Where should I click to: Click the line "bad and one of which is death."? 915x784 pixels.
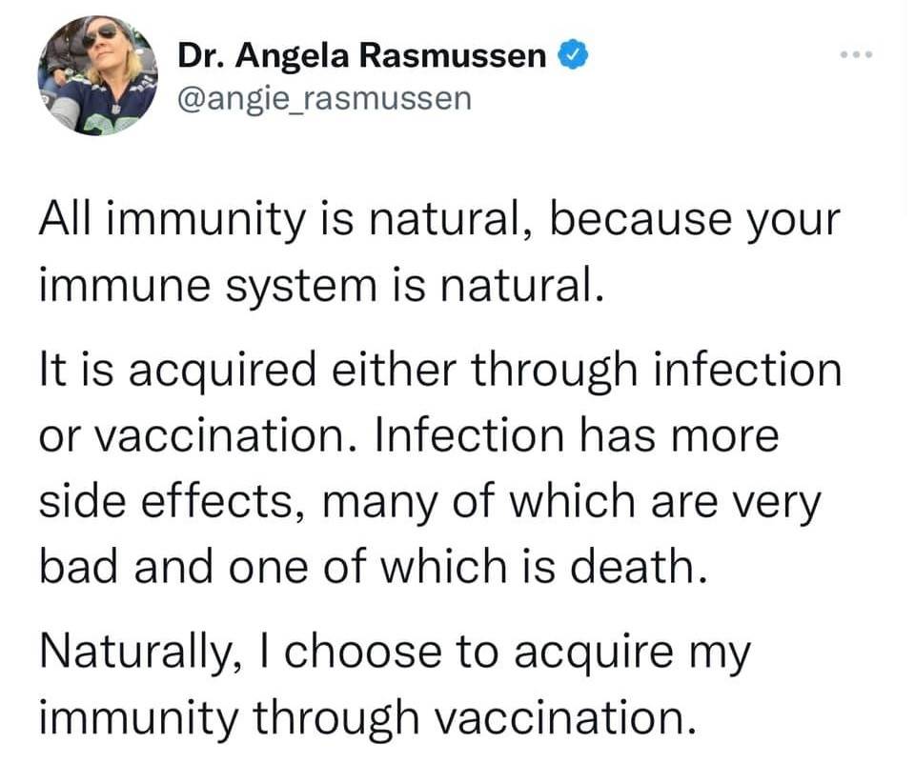[375, 566]
